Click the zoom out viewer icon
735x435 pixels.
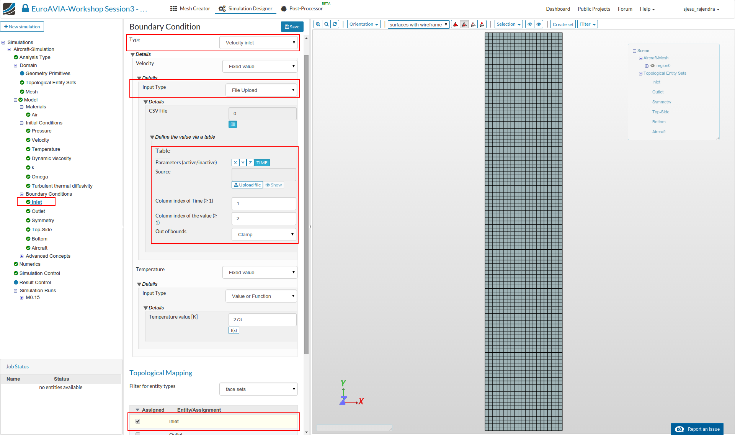coord(326,24)
